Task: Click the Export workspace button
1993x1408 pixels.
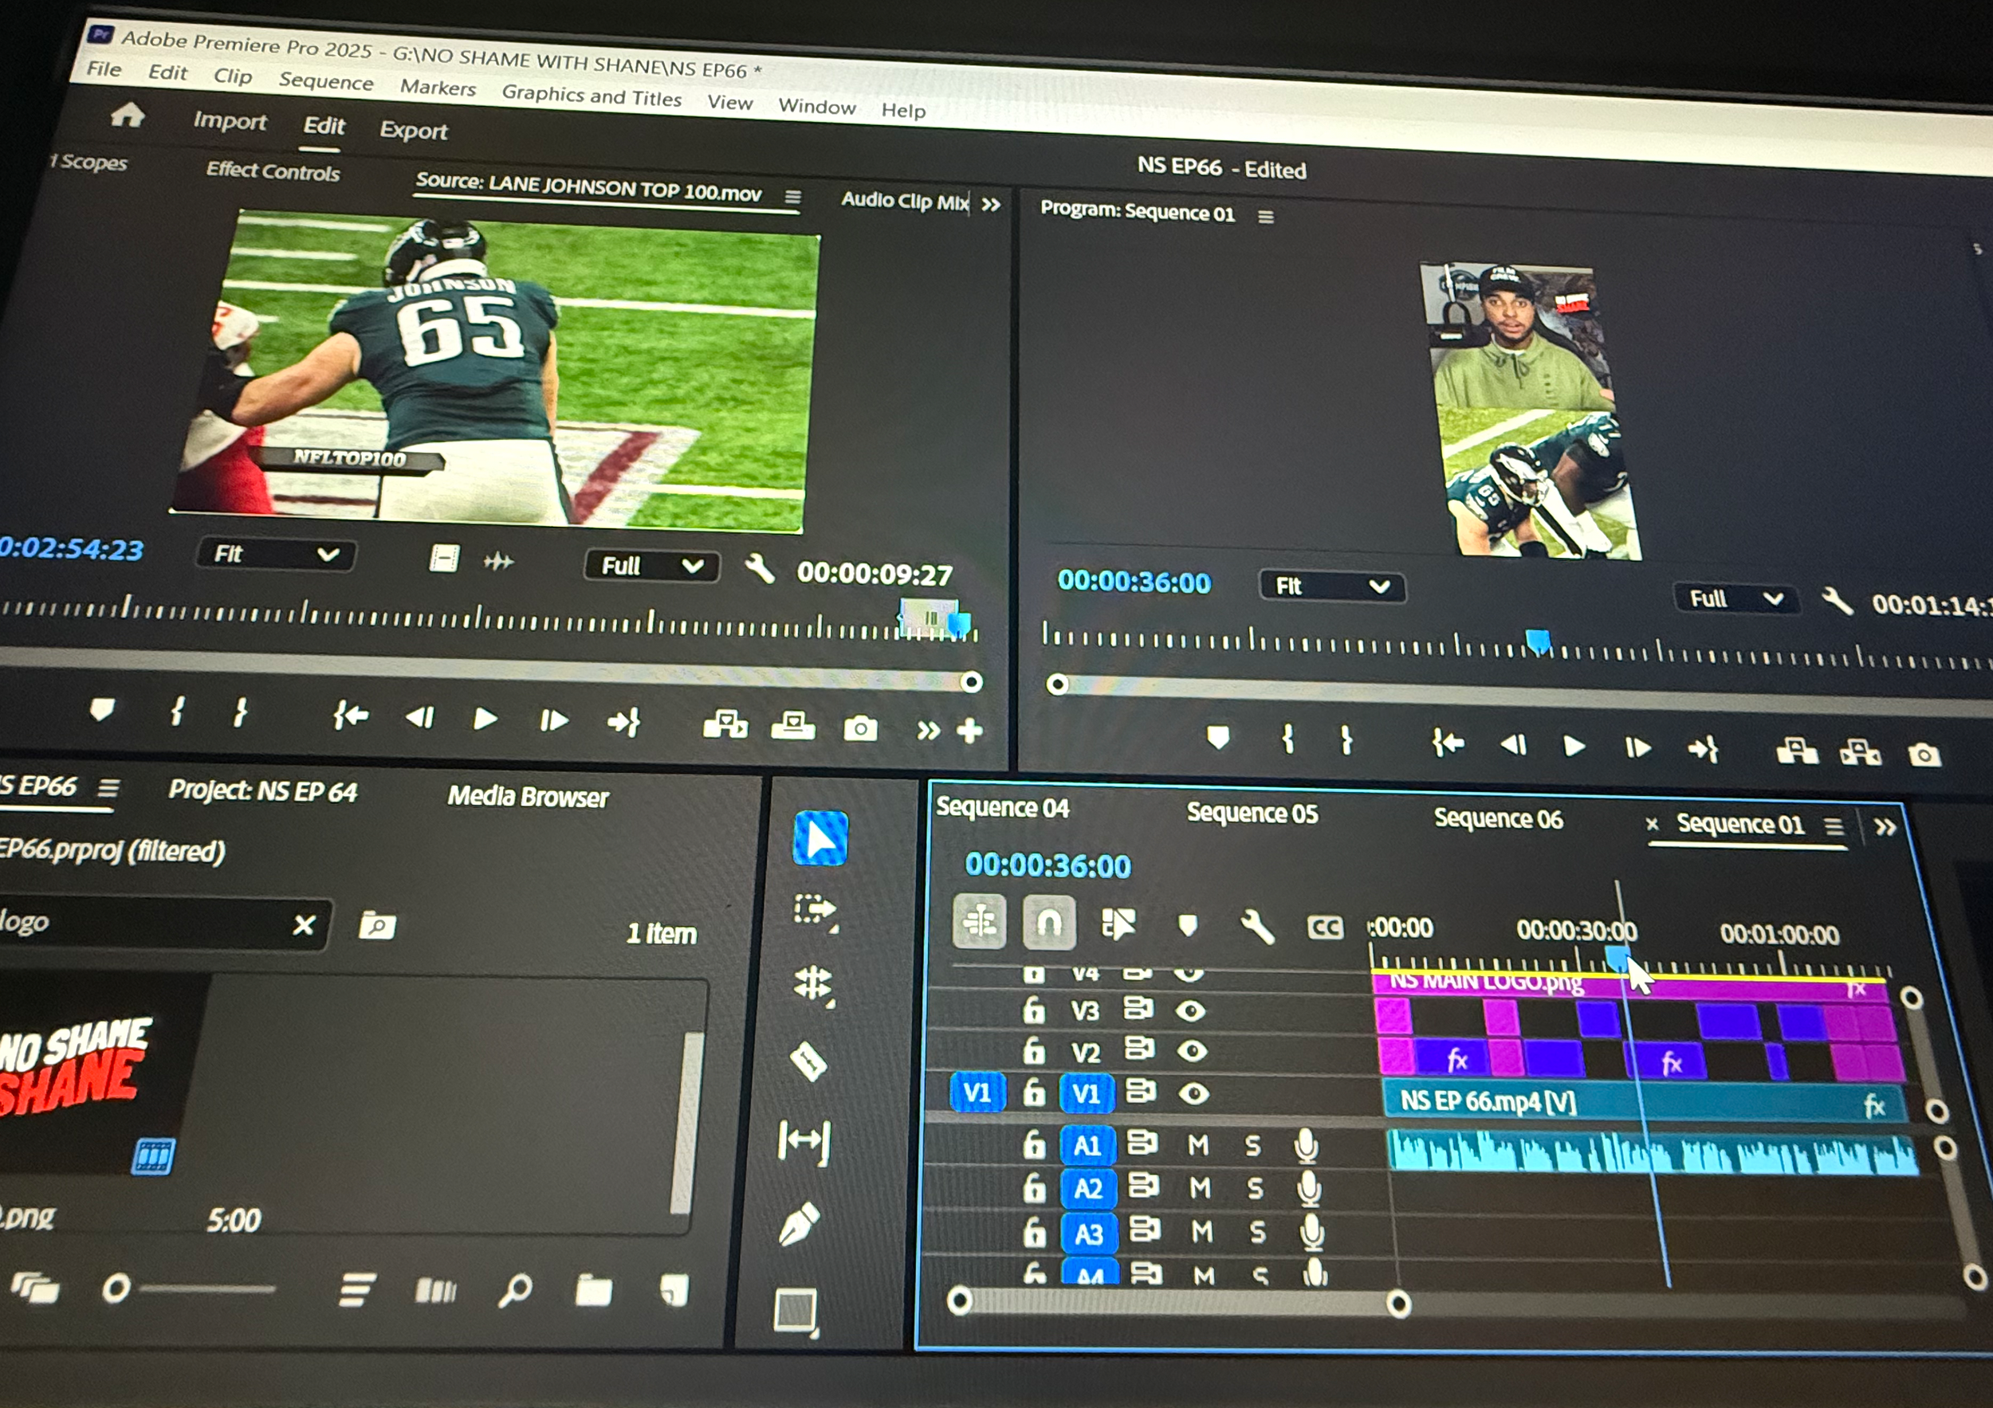Action: coord(413,131)
